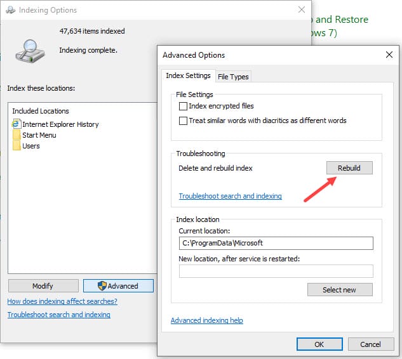Click the Delete and rebuild index label
This screenshot has height=359, width=402.
pos(215,168)
